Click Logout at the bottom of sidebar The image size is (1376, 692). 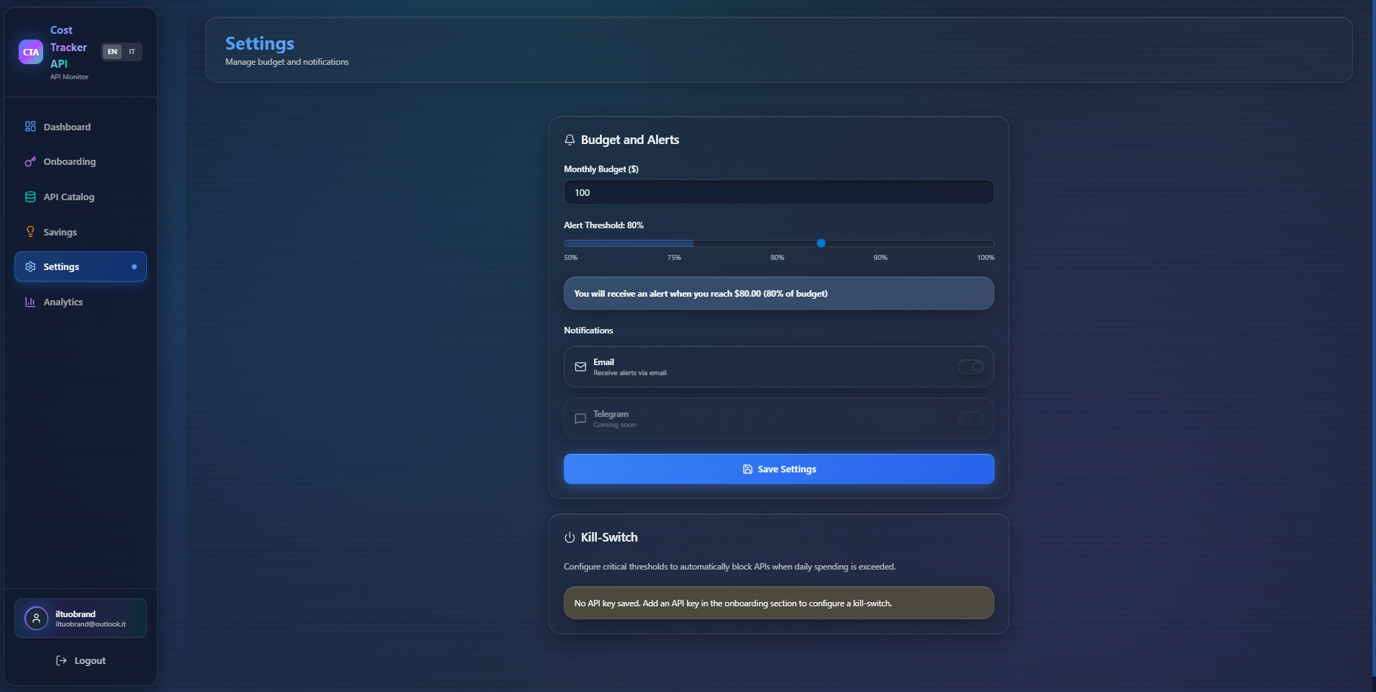[x=81, y=660]
